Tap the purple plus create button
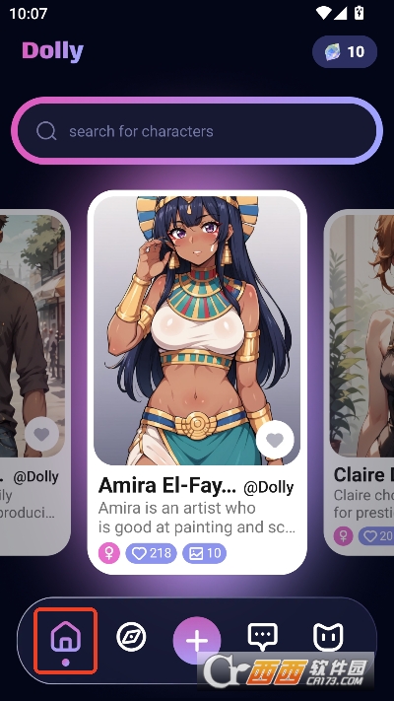Screen dimensions: 394x701 [197, 641]
